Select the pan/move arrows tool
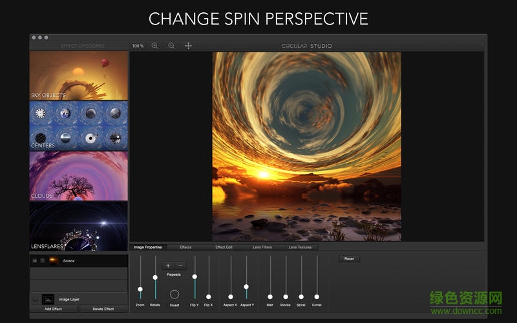Image resolution: width=517 pixels, height=323 pixels. coord(188,46)
